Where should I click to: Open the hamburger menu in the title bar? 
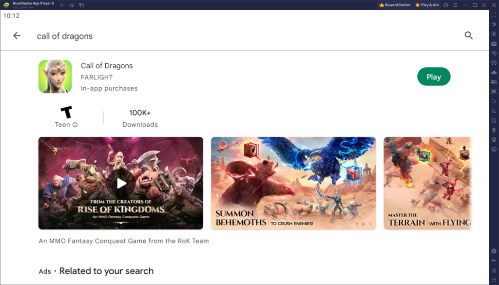click(x=456, y=5)
